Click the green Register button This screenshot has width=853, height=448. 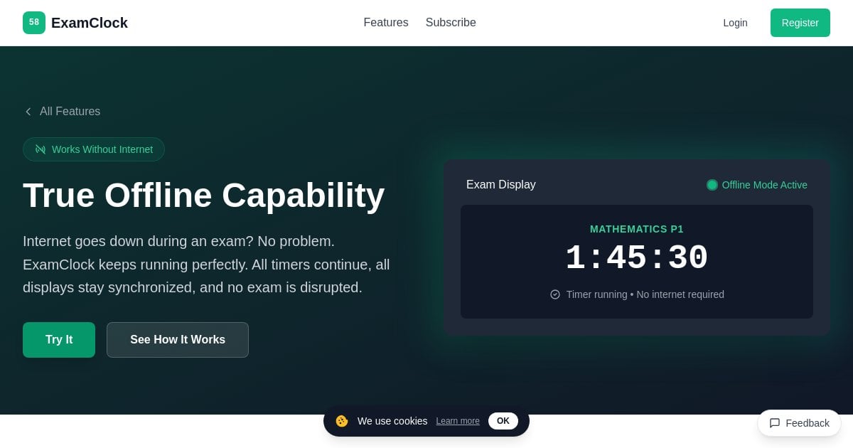point(800,23)
